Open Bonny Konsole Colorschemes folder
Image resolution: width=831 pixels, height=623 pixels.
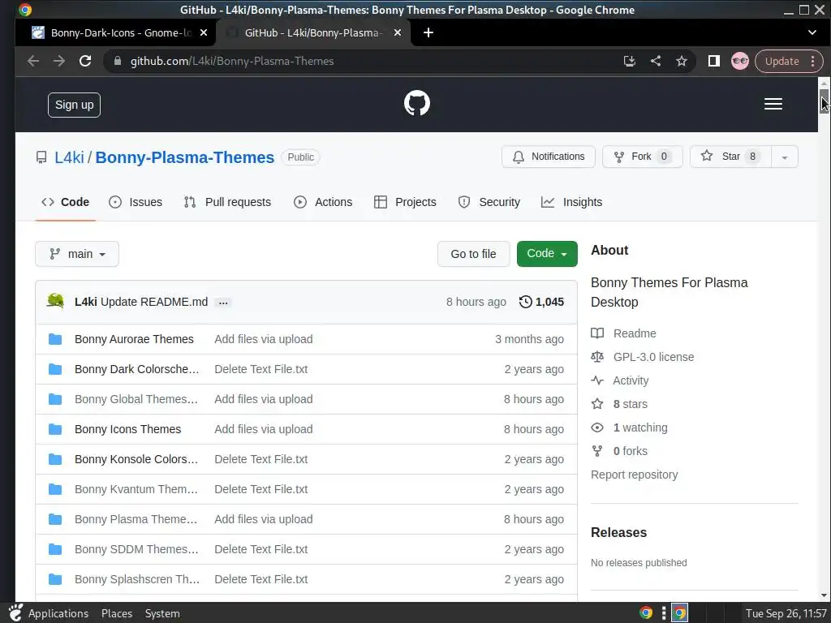pyautogui.click(x=136, y=459)
